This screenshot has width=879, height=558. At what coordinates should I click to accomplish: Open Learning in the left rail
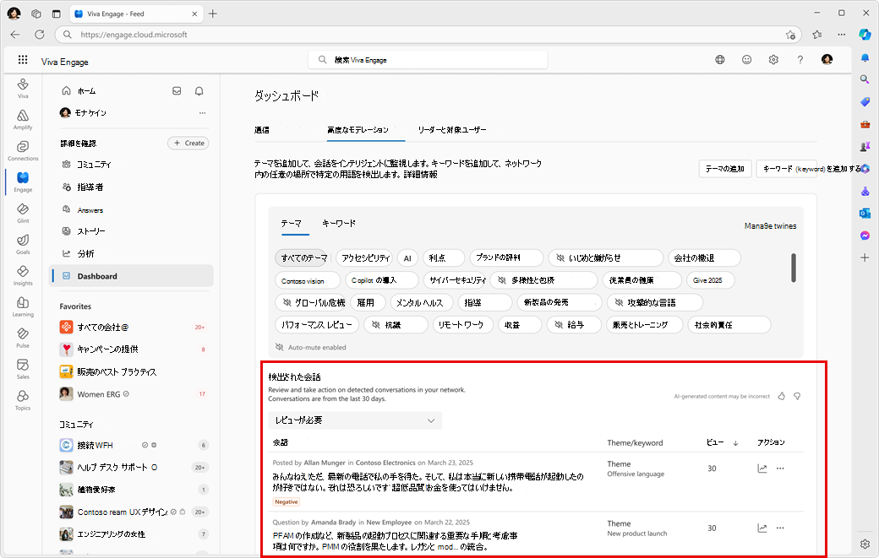click(x=23, y=306)
